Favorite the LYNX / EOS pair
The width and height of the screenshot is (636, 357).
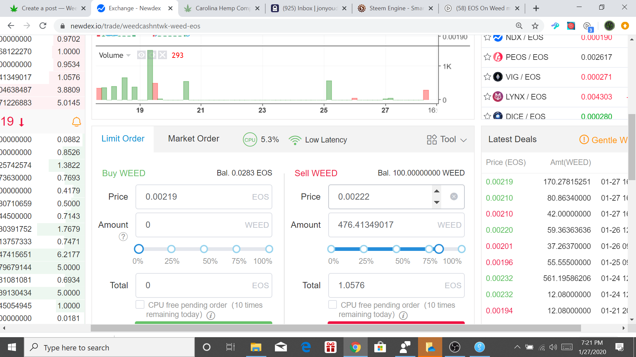click(487, 97)
